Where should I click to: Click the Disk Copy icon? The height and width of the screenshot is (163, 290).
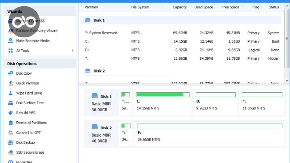tap(11, 74)
